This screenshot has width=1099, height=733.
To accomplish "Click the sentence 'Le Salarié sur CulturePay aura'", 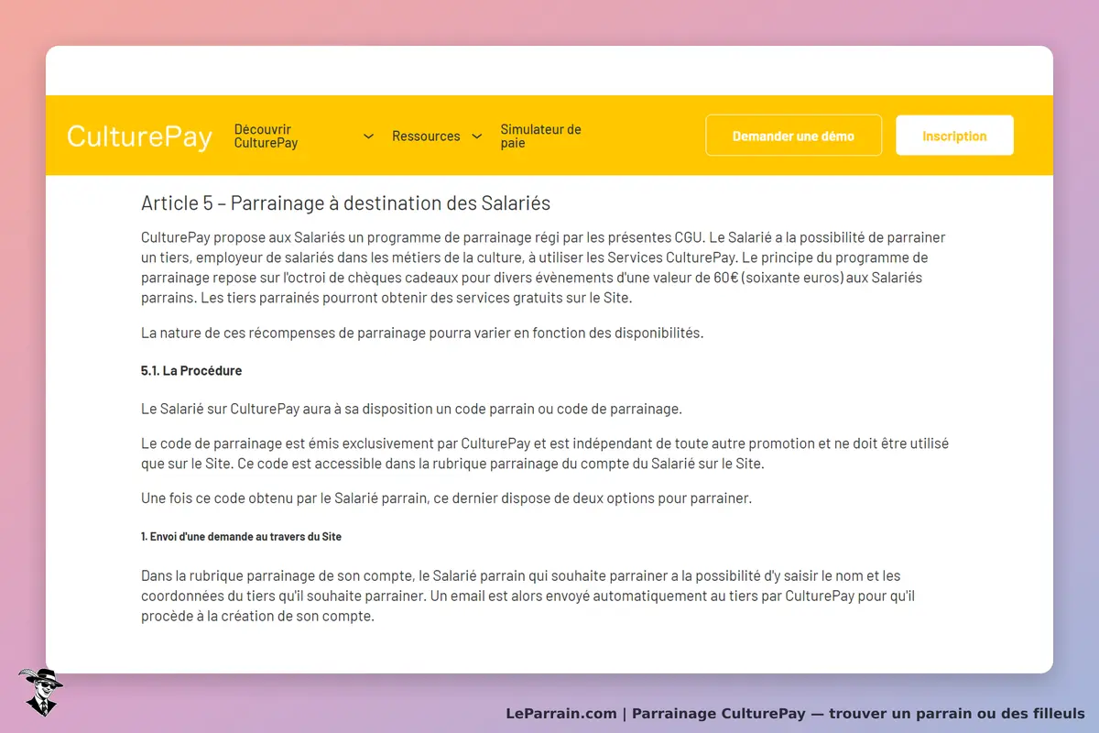I will pyautogui.click(x=411, y=408).
